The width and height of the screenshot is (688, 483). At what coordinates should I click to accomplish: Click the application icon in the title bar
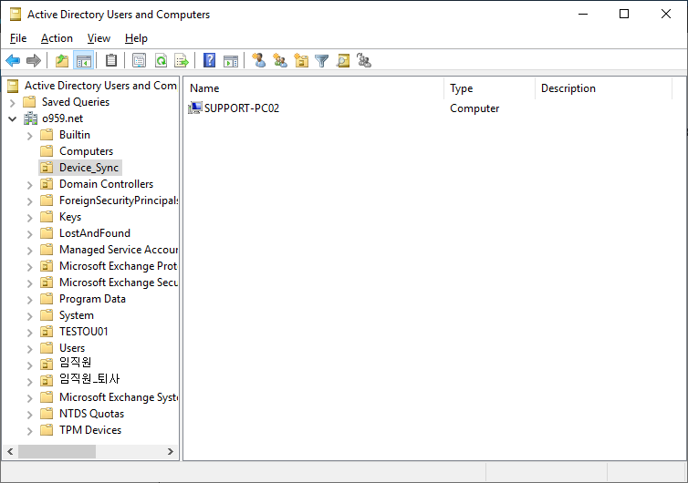pos(16,14)
